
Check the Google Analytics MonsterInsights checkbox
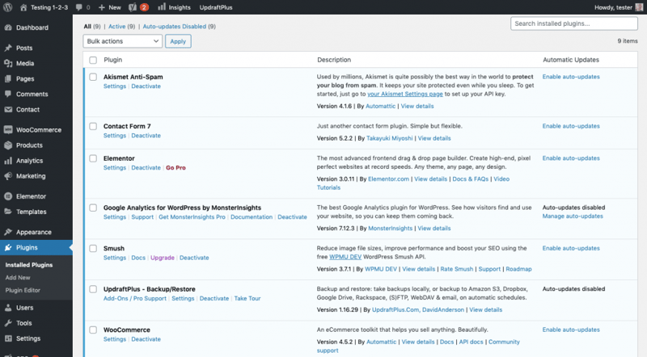click(93, 208)
